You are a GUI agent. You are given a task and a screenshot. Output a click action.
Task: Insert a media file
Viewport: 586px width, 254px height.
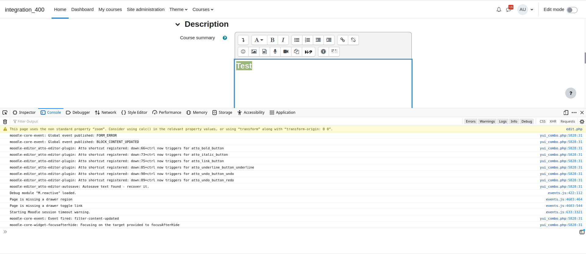click(x=265, y=51)
